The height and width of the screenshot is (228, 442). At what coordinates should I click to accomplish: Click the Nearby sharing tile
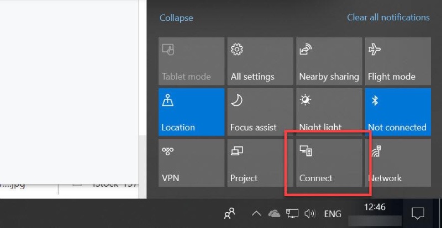[329, 61]
